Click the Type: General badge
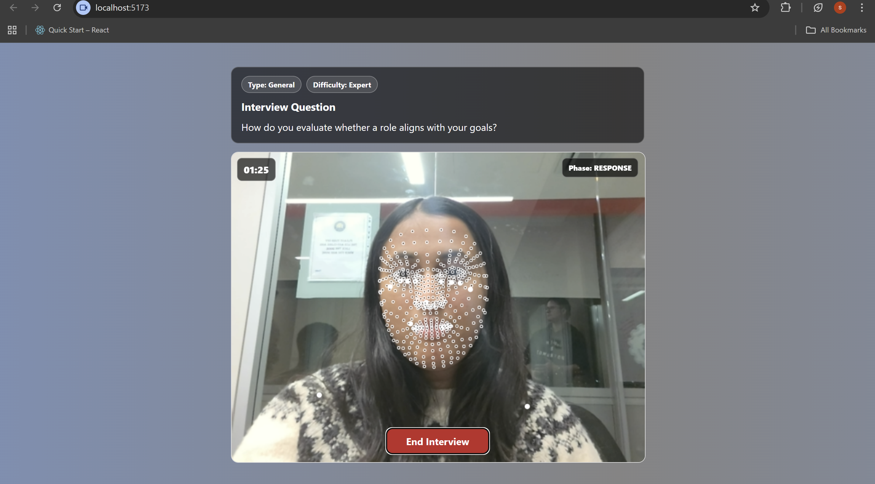 pos(271,85)
